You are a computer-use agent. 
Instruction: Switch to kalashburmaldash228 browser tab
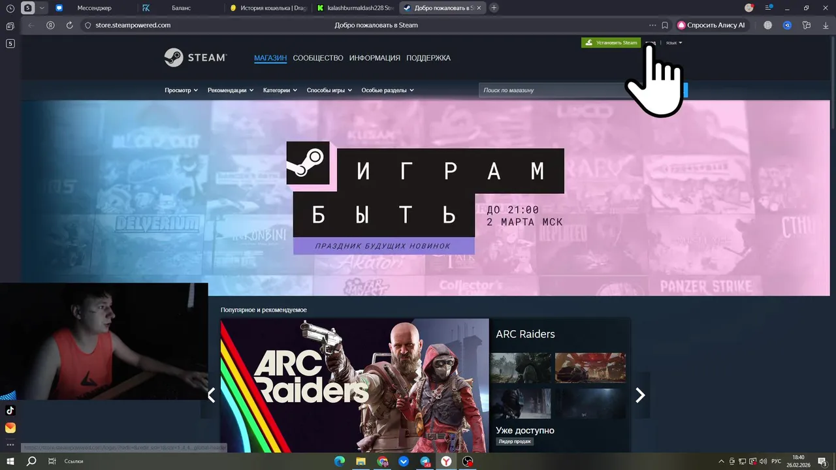click(355, 8)
